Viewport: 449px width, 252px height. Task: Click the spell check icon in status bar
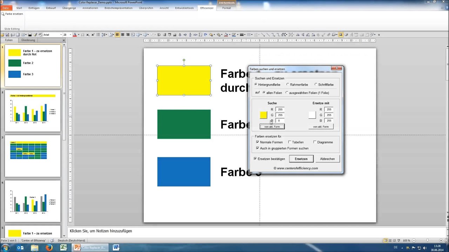click(x=52, y=240)
